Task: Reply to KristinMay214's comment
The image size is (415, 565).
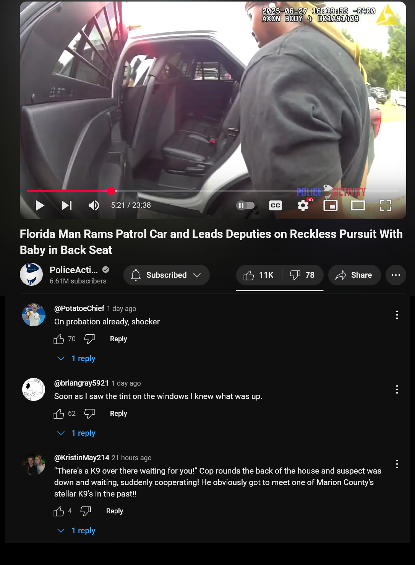Action: [115, 511]
